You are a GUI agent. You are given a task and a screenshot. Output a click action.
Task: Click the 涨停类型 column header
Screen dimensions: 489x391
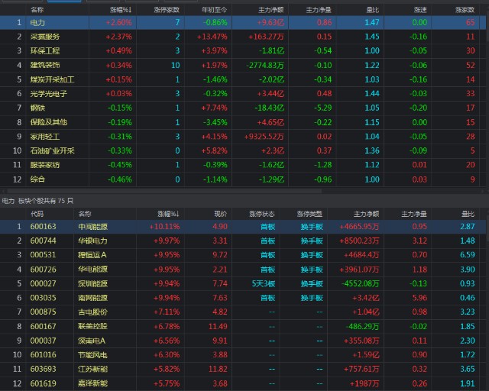click(x=313, y=214)
